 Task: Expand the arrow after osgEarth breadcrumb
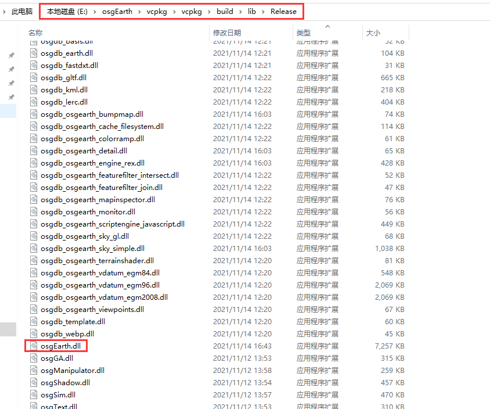click(139, 12)
